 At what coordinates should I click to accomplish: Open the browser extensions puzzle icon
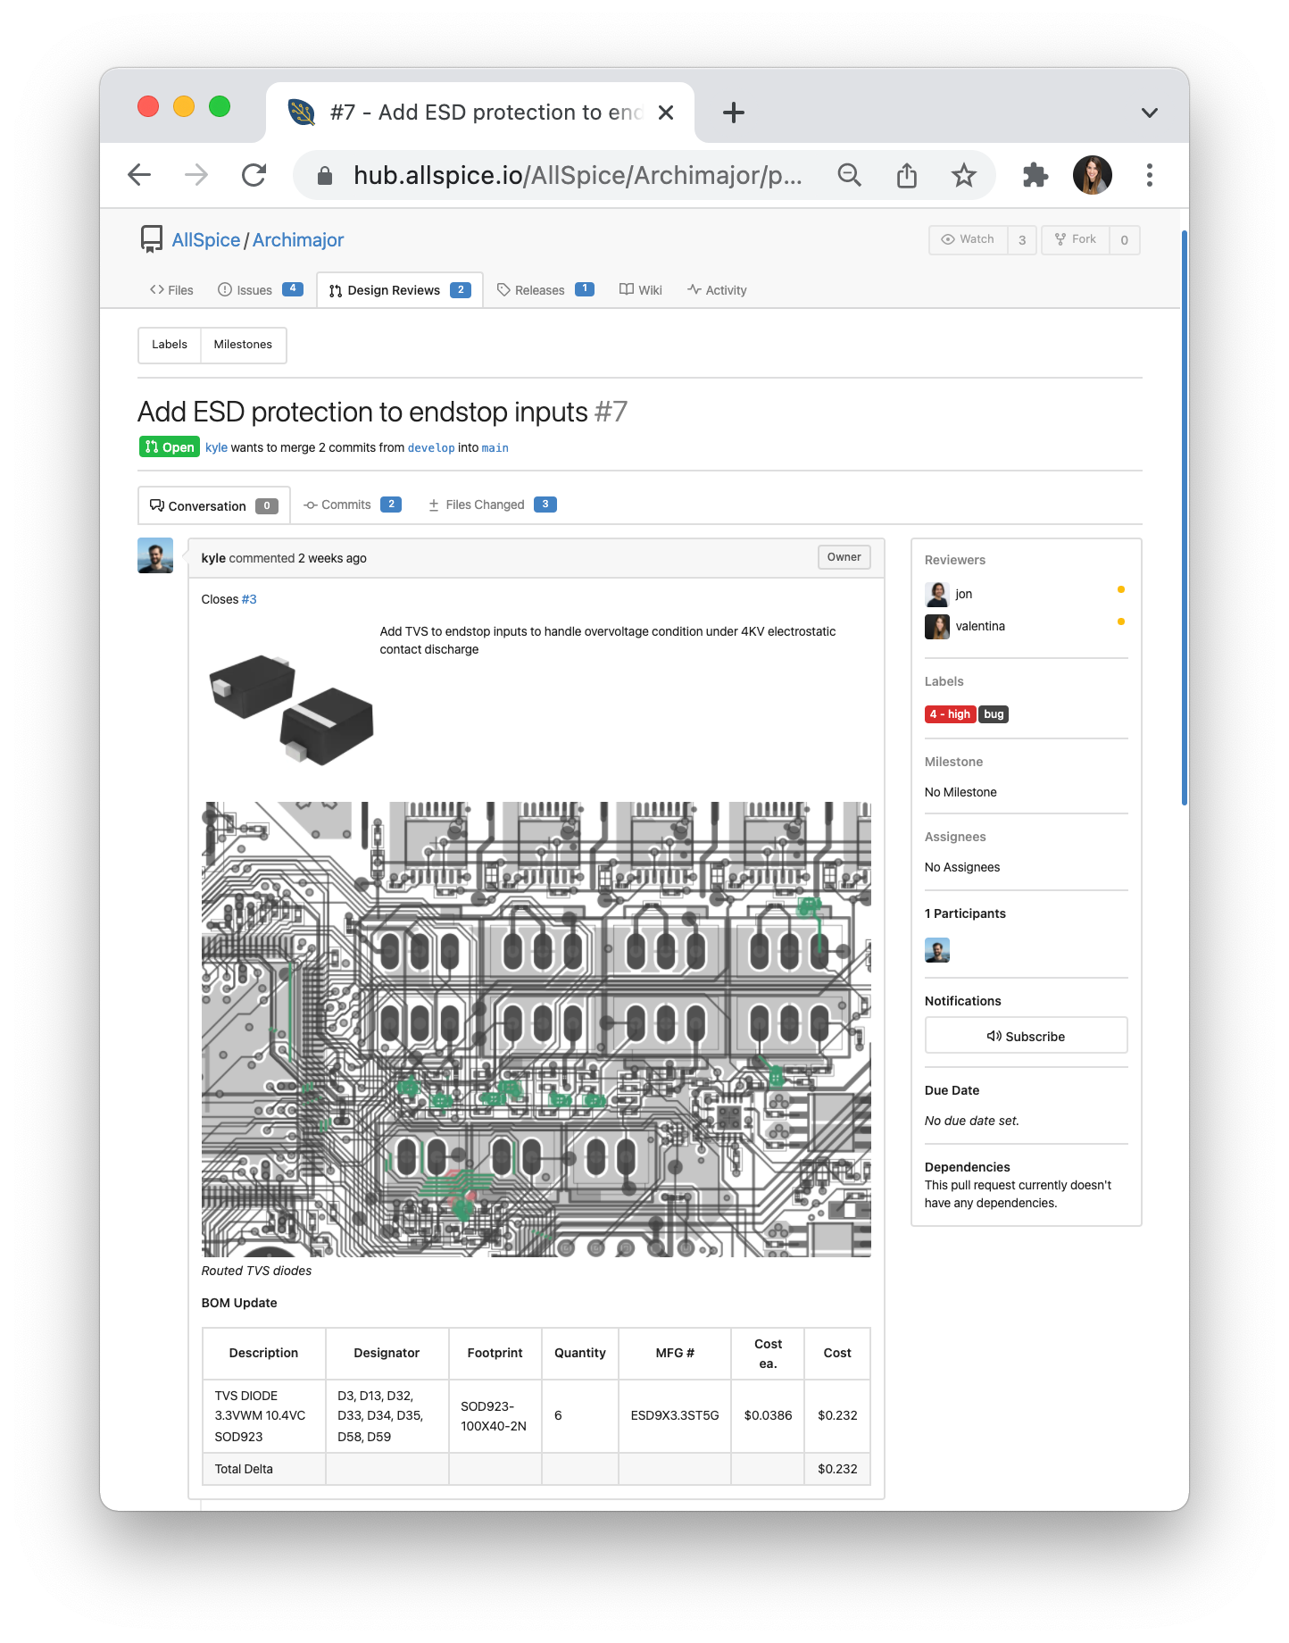tap(1035, 175)
